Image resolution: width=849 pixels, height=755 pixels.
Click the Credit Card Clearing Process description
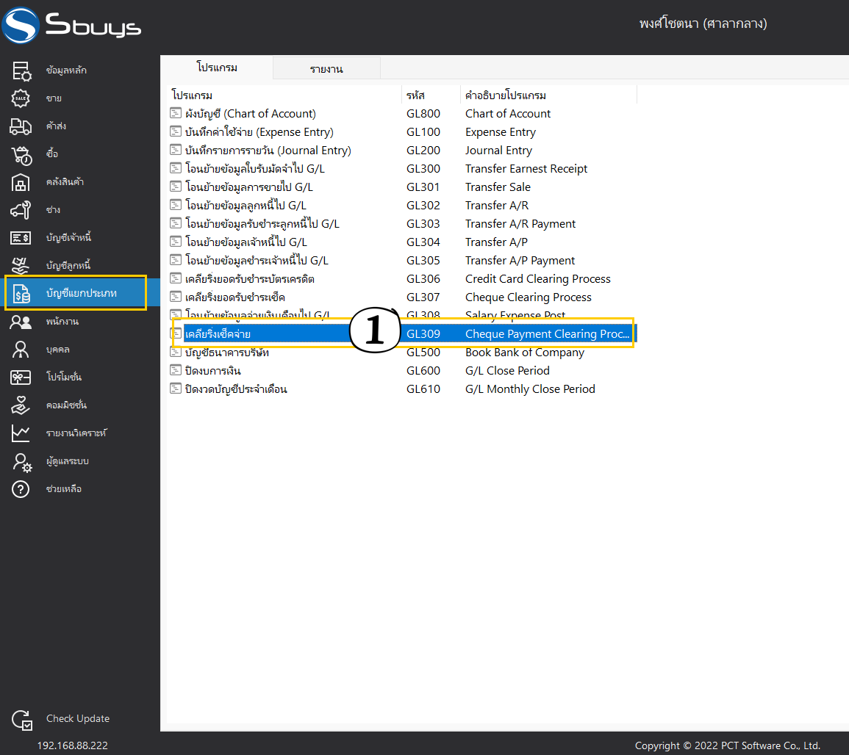[x=538, y=279]
